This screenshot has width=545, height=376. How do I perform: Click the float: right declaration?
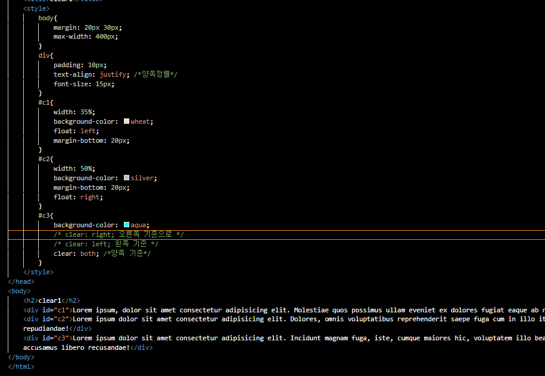[78, 197]
